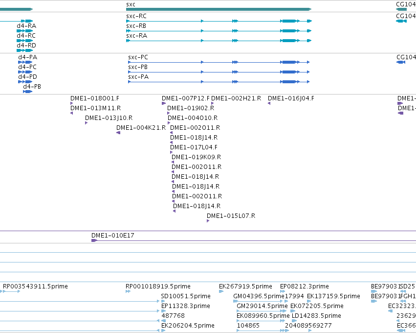Open the sxc-PA protein feature label
Screen dimensions: 416x333
pos(138,77)
